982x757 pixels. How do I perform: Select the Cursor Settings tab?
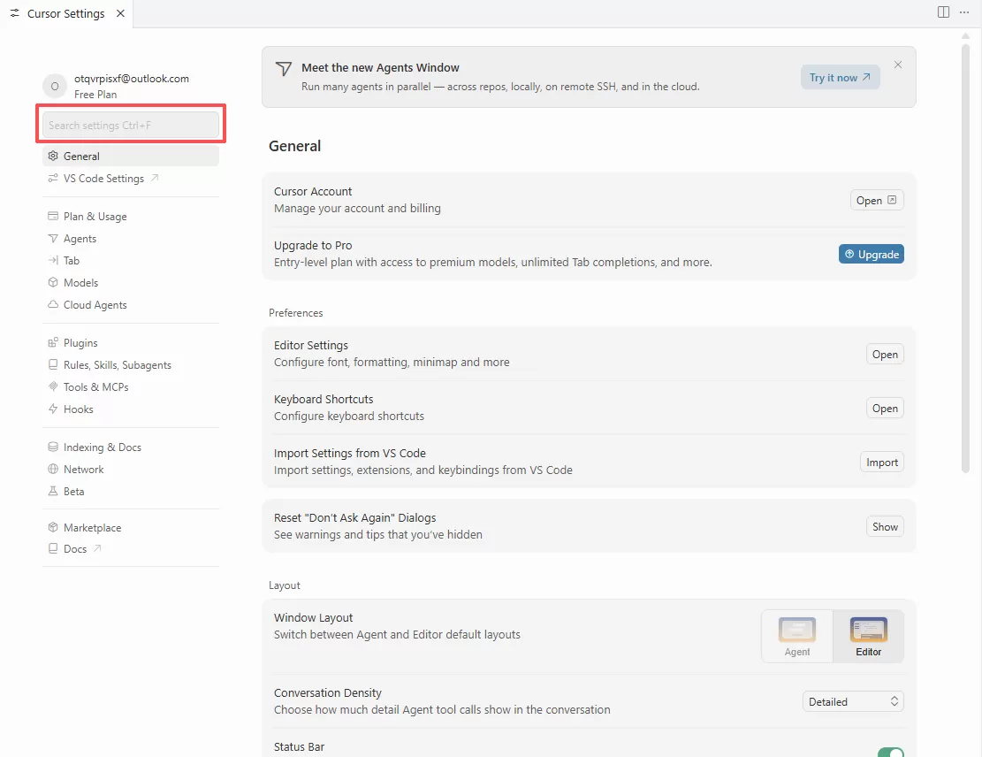coord(65,13)
